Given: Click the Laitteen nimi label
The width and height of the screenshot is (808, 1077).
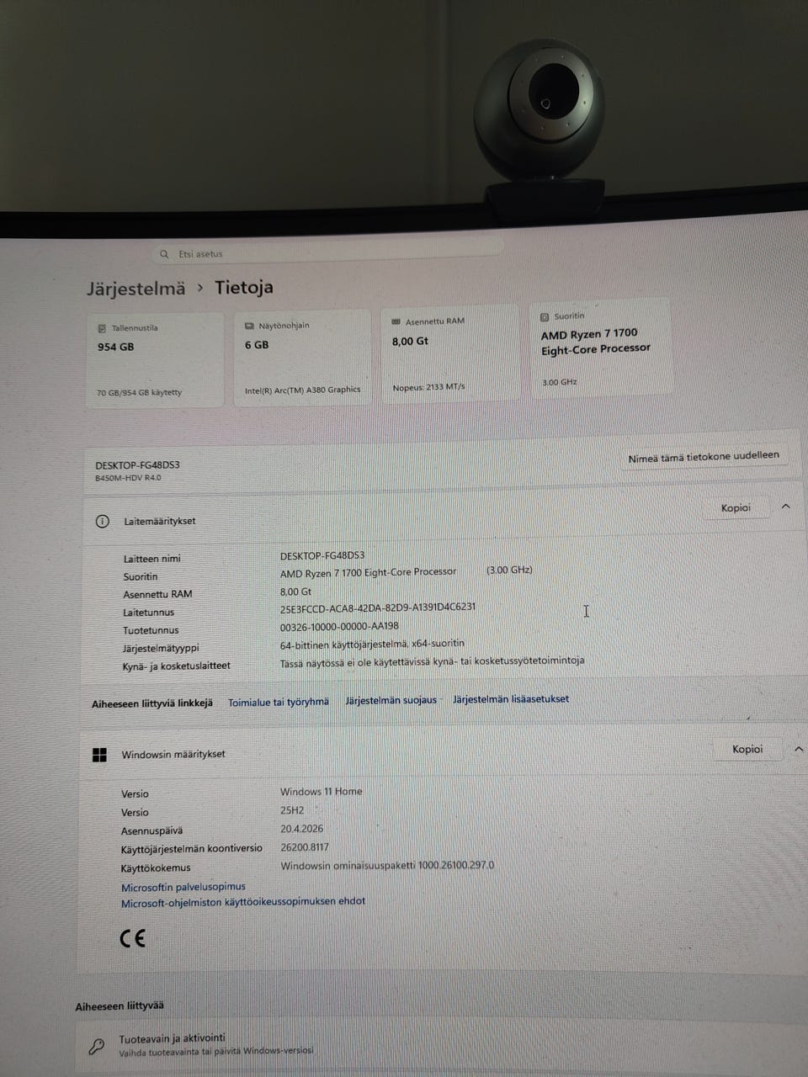Looking at the screenshot, I should click(x=151, y=559).
